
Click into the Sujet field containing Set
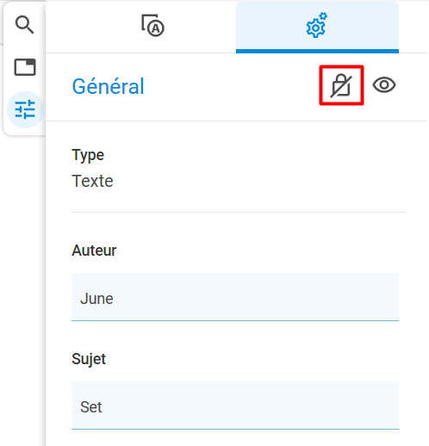(235, 406)
